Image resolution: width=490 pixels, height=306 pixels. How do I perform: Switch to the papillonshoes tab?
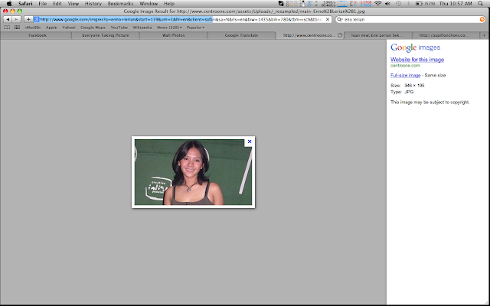pos(444,35)
